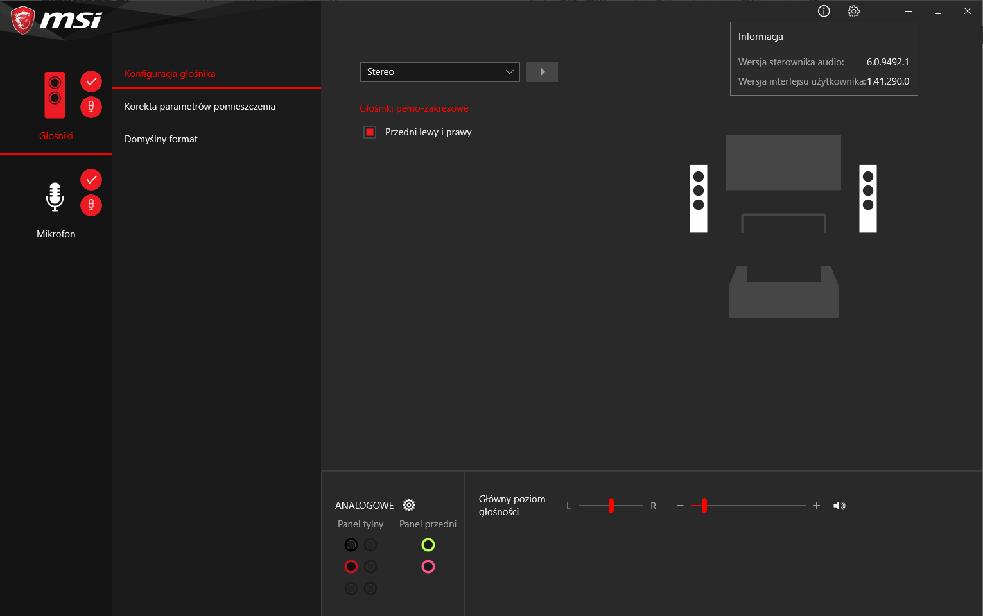The image size is (983, 616).
Task: Mute audio via the speaker icon
Action: 839,505
